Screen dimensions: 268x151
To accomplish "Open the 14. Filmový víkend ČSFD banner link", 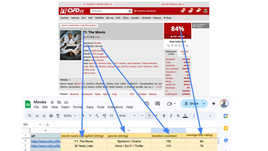I will click(x=97, y=4).
